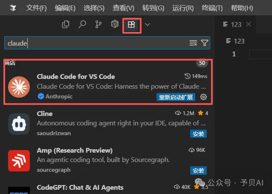Screen dimensions: 272x194
Task: Click line number 1 in editor
Action: (234, 54)
